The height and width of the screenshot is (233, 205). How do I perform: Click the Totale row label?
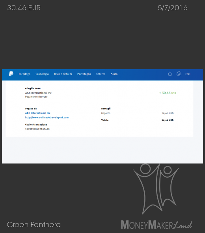105,120
